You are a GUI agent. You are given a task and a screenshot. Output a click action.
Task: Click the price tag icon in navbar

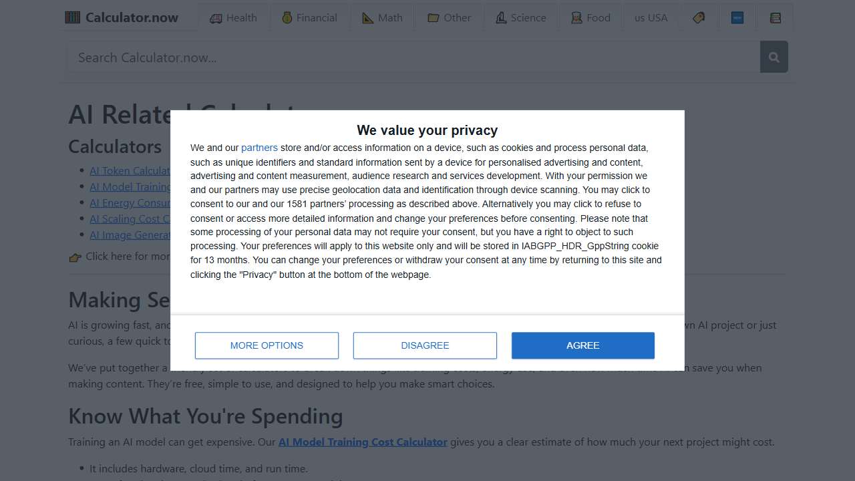(699, 18)
